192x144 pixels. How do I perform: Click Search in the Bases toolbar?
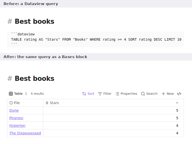coord(149,94)
